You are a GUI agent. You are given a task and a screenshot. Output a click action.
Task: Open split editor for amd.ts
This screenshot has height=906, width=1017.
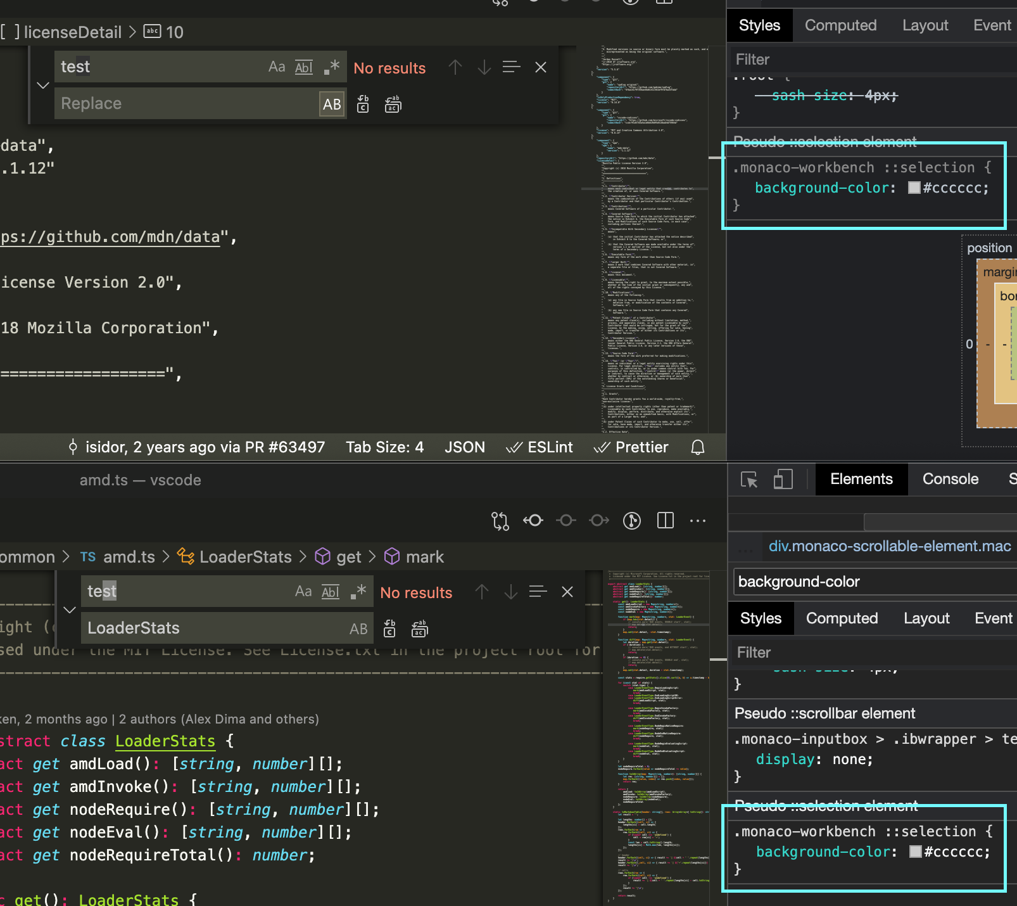point(666,520)
